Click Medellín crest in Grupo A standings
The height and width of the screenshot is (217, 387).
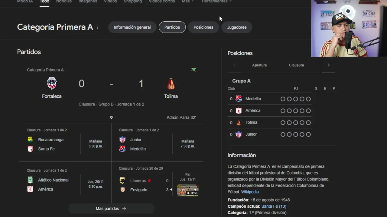click(x=239, y=99)
